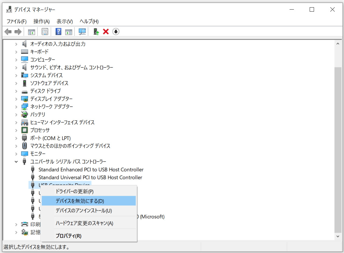Click the keyboard category icon
Viewport: 344px width, 253px height.
pyautogui.click(x=24, y=52)
